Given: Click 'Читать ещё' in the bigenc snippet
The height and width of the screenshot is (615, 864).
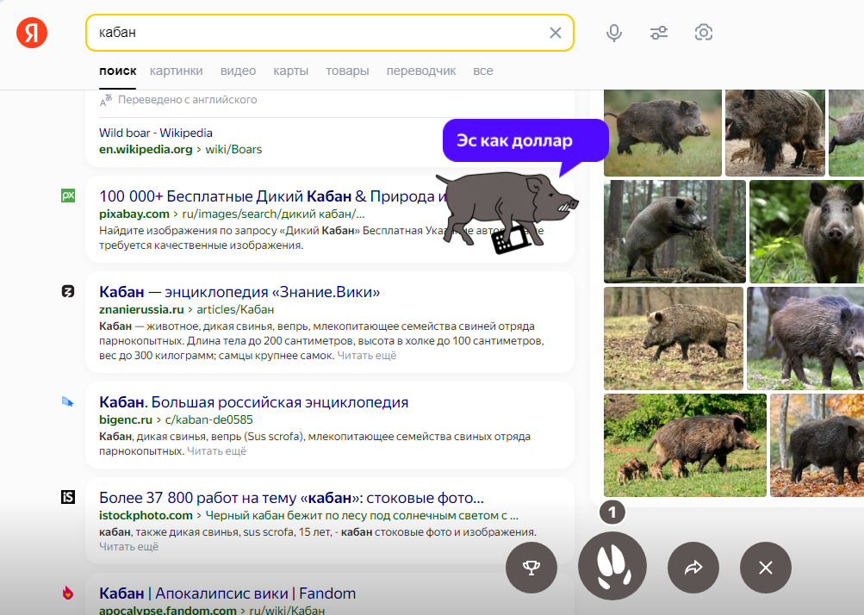Looking at the screenshot, I should 216,450.
